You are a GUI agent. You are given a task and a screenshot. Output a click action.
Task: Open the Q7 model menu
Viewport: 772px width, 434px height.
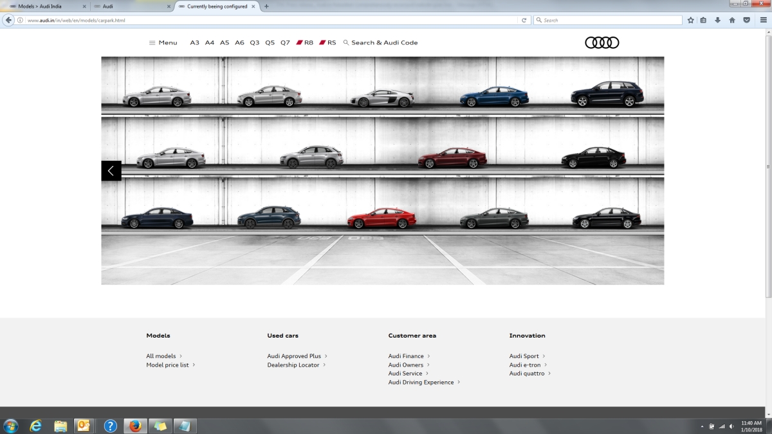tap(285, 42)
